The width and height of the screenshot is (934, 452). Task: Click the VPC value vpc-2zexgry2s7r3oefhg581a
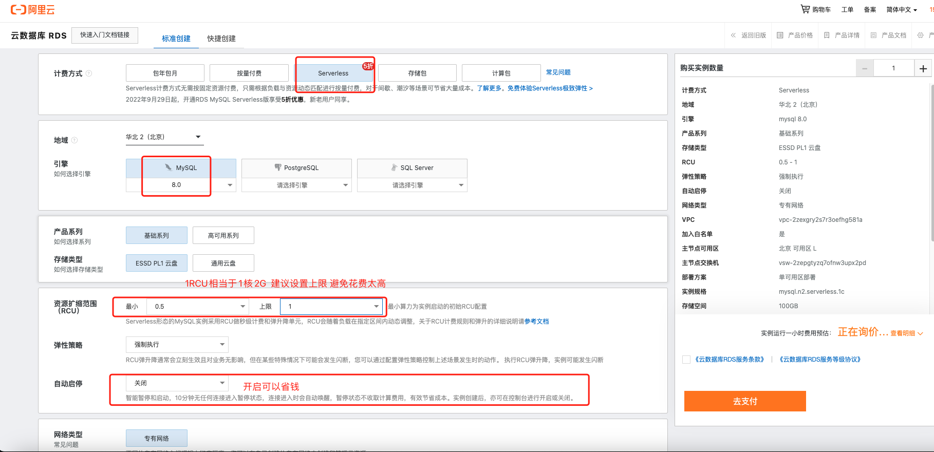pyautogui.click(x=820, y=220)
